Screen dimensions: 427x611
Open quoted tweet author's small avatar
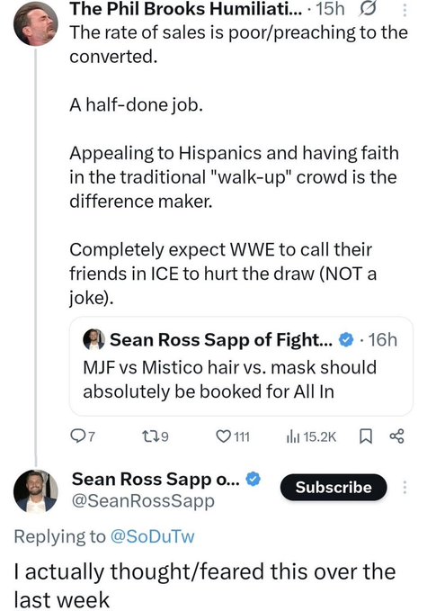click(x=93, y=339)
